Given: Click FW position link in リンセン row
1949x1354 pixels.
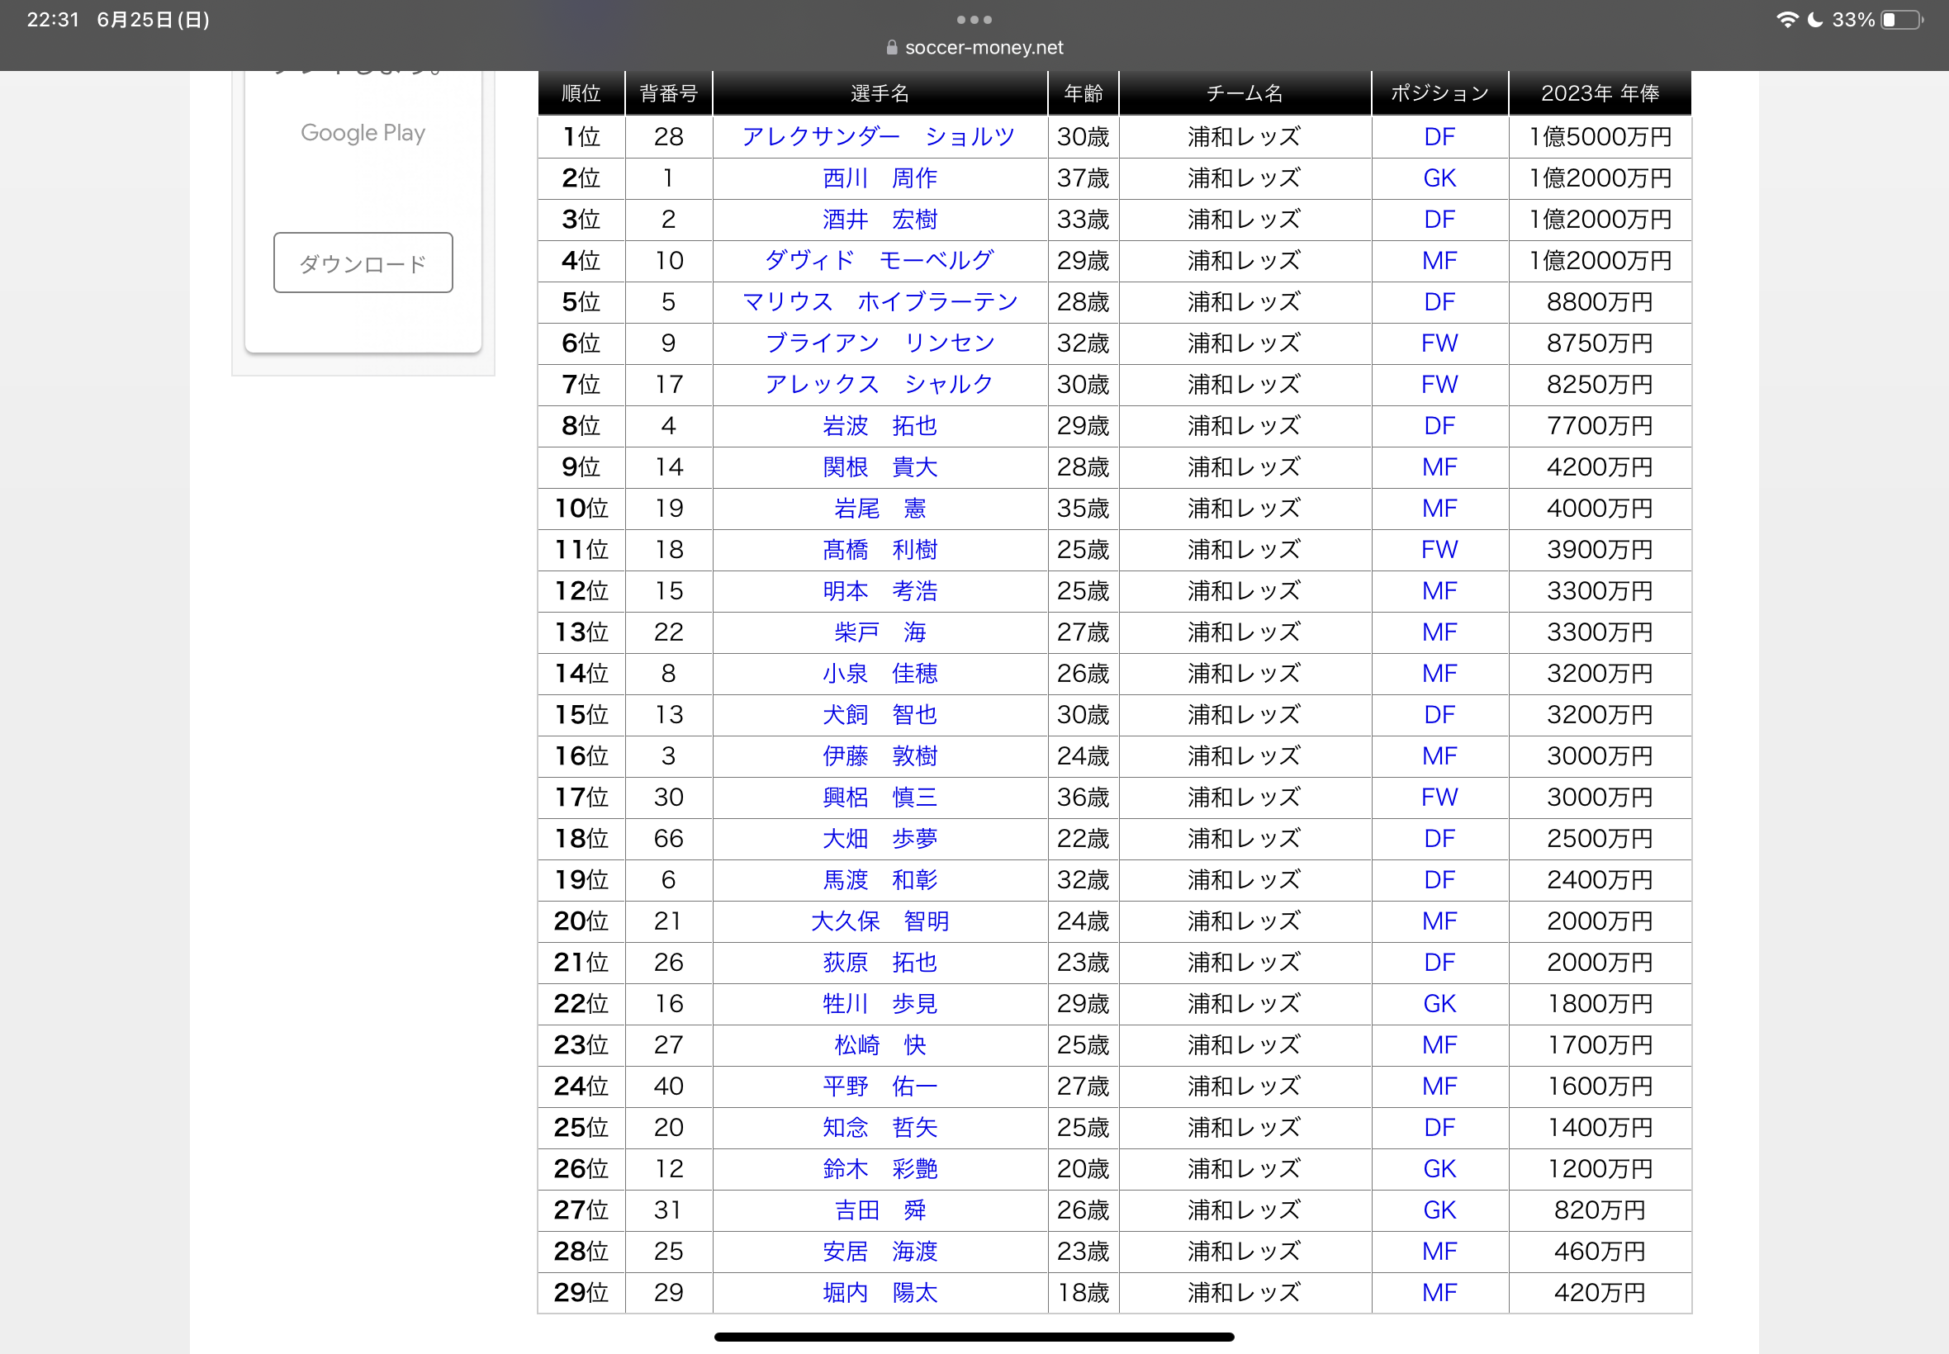Looking at the screenshot, I should 1439,343.
